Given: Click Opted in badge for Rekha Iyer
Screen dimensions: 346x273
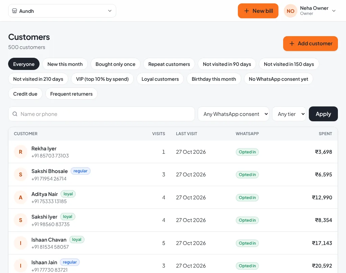Looking at the screenshot, I should click(x=247, y=152).
